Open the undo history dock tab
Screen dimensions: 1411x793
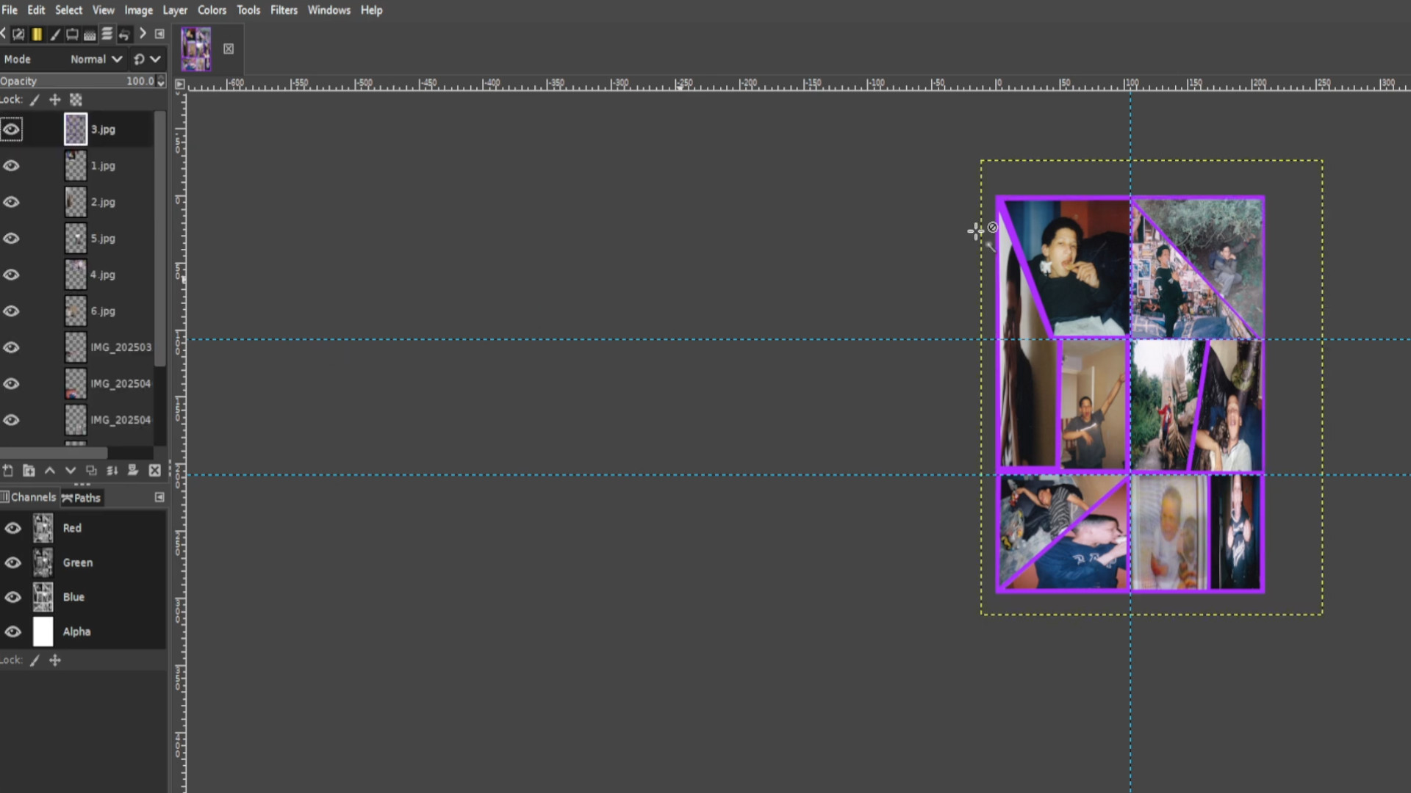coord(125,34)
